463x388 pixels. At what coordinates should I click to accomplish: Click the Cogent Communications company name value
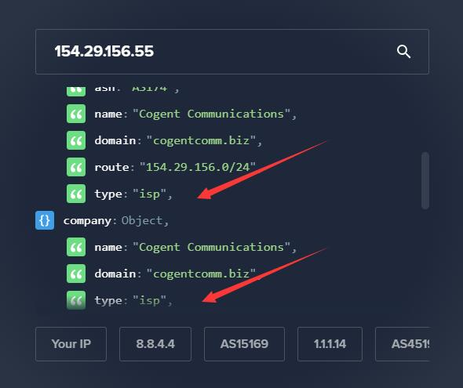(211, 247)
